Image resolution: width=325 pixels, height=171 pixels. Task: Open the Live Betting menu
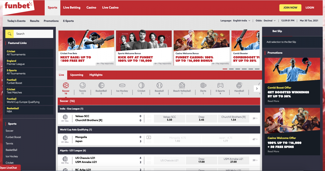[x=72, y=8]
